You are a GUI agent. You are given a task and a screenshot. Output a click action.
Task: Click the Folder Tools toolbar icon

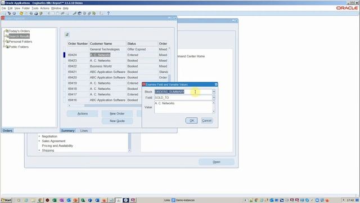[x=94, y=14]
